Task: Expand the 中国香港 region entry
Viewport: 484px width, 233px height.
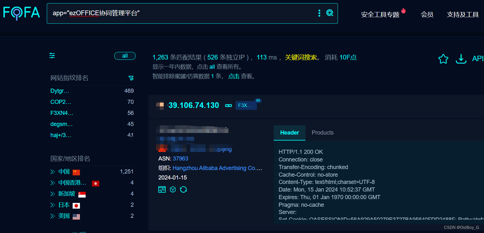Action: 53,183
